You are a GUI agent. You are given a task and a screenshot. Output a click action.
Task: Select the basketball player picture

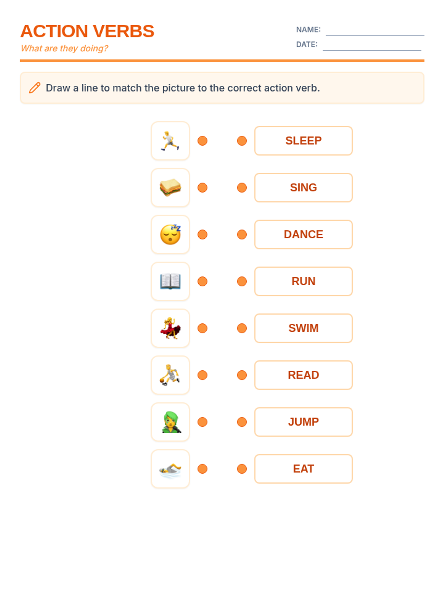[x=170, y=375]
